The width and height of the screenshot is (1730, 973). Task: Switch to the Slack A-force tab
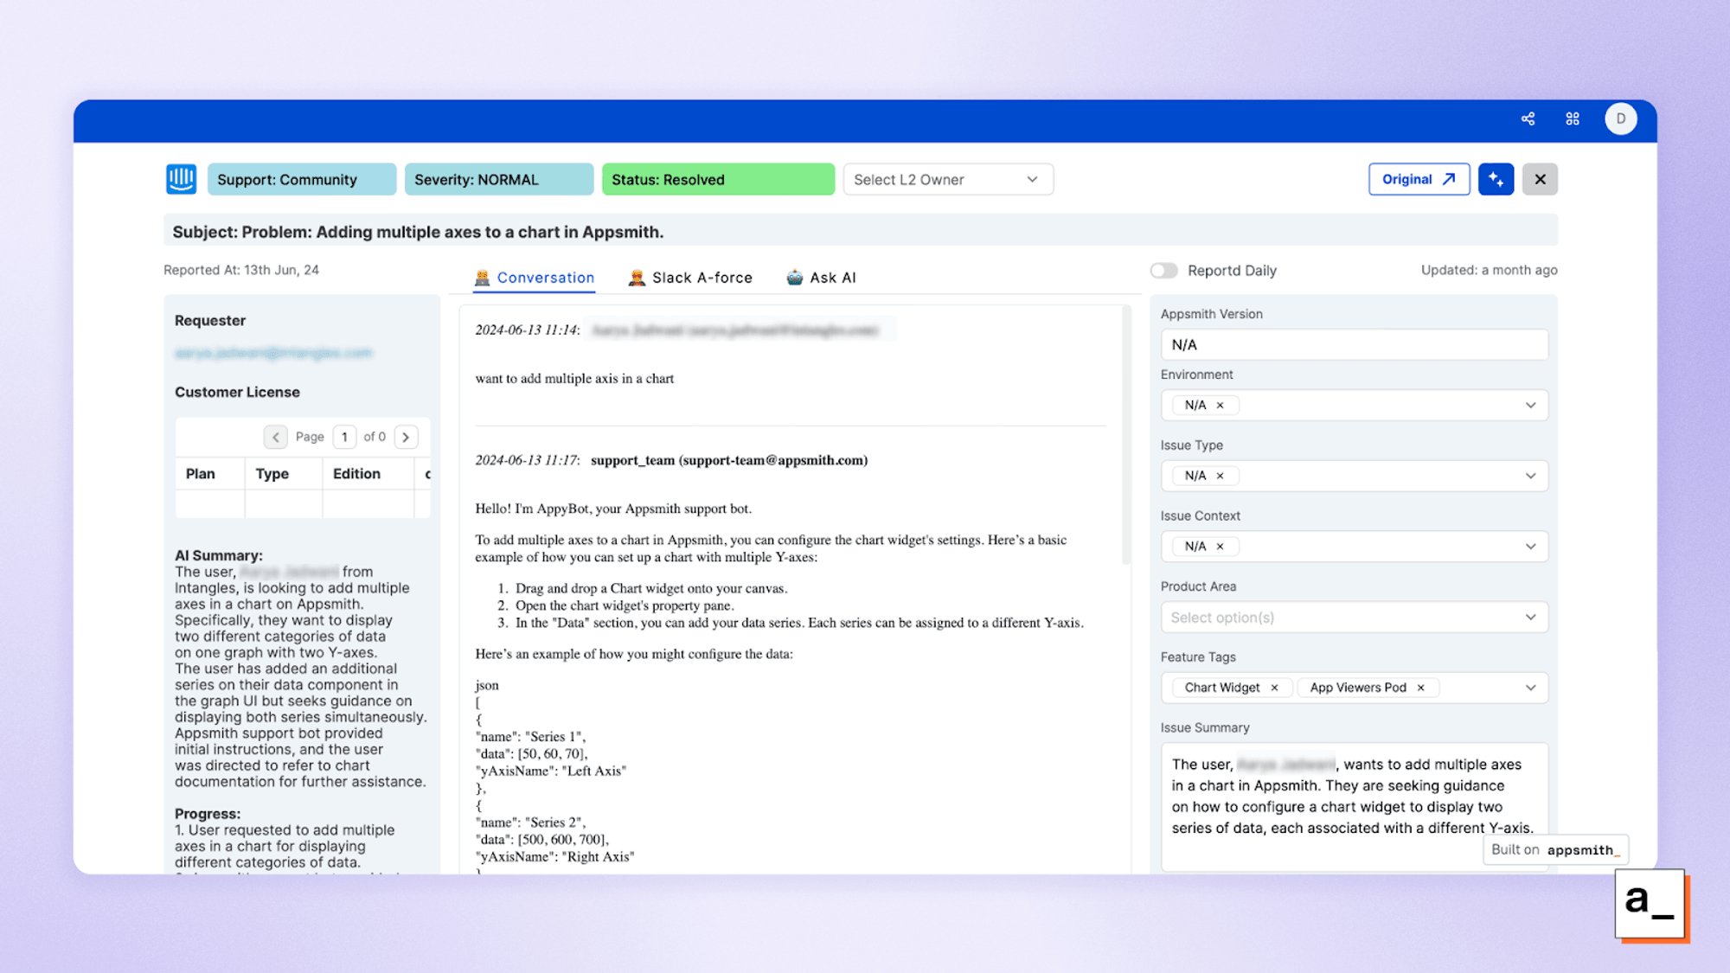click(689, 277)
